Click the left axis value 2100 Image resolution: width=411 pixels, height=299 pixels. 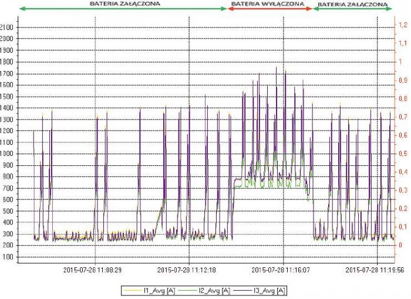(x=6, y=28)
